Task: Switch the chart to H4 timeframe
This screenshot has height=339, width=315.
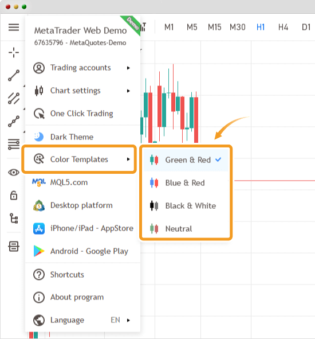Action: coord(283,27)
